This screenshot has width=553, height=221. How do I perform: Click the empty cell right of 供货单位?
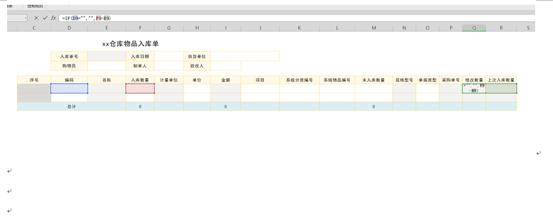click(245, 56)
